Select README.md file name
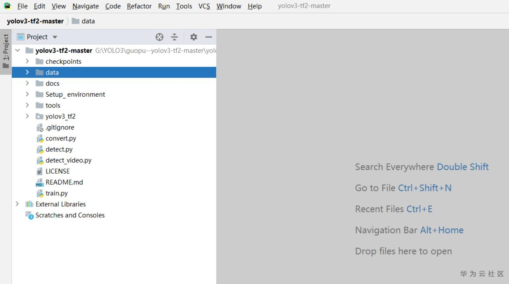 (x=64, y=182)
